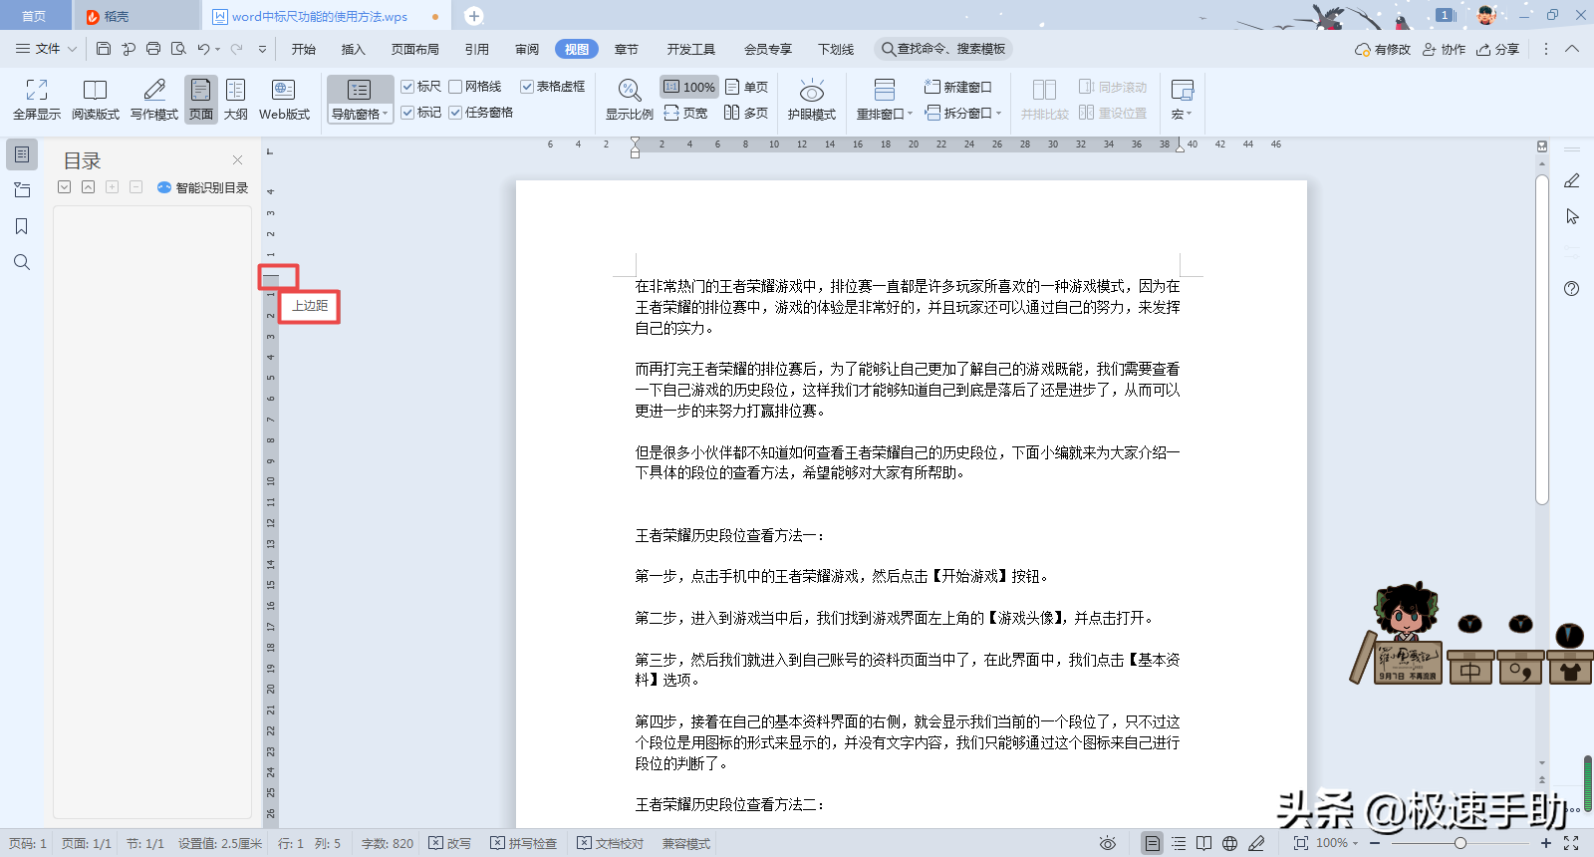Click the search commands (查找命令) field
The image size is (1594, 857).
[943, 49]
